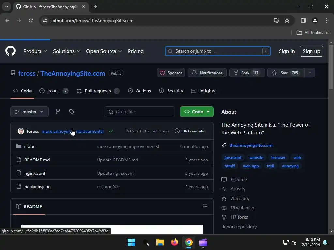Open All Bookmarks folder
334x250 pixels.
(x=313, y=33)
